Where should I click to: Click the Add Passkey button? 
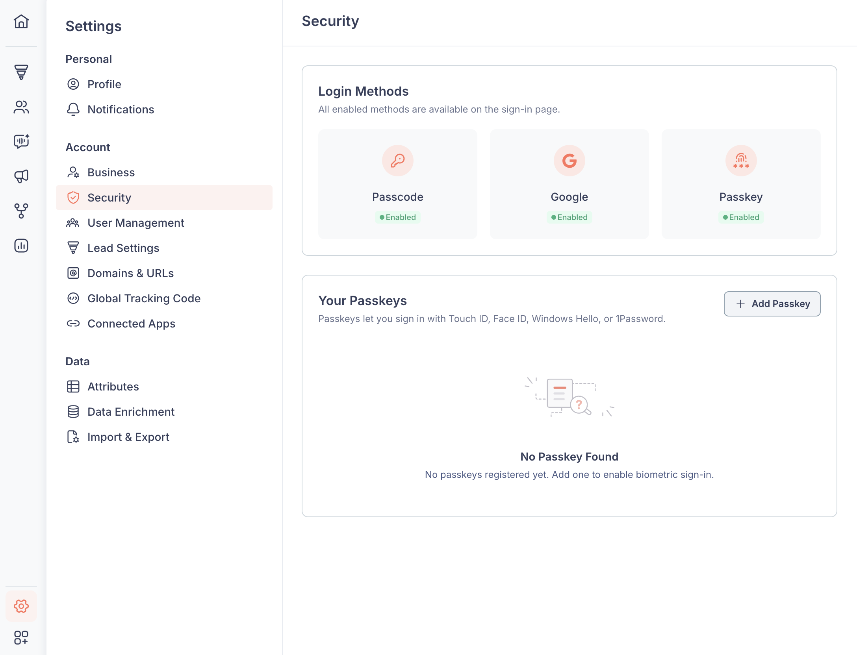click(772, 304)
